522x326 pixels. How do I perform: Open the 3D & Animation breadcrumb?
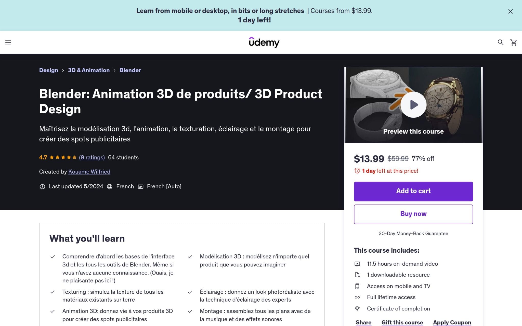tap(89, 70)
